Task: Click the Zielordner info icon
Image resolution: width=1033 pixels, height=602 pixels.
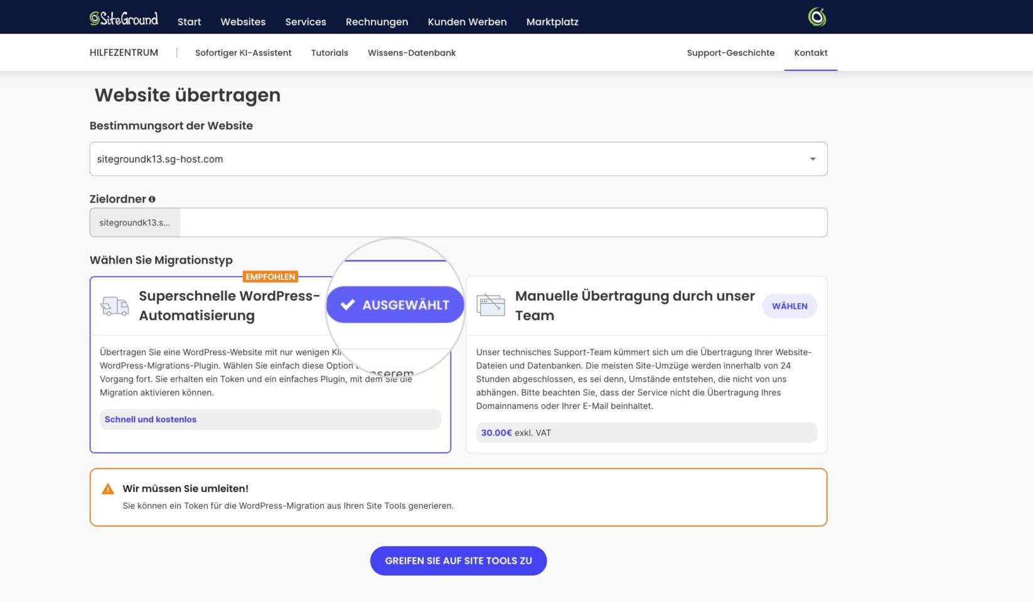Action: (152, 199)
